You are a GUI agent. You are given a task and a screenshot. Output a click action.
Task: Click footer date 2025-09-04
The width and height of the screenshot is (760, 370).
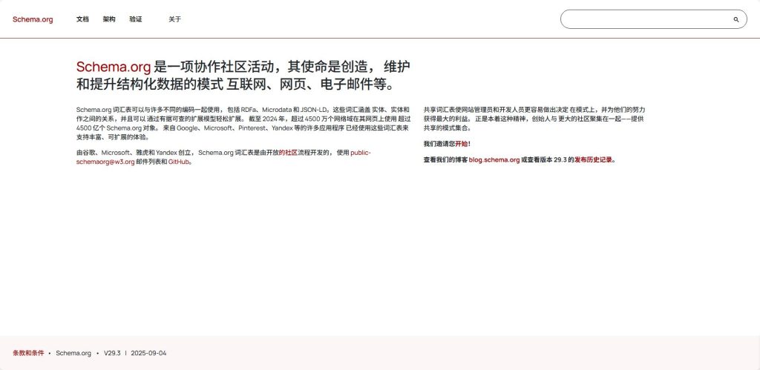click(x=148, y=353)
